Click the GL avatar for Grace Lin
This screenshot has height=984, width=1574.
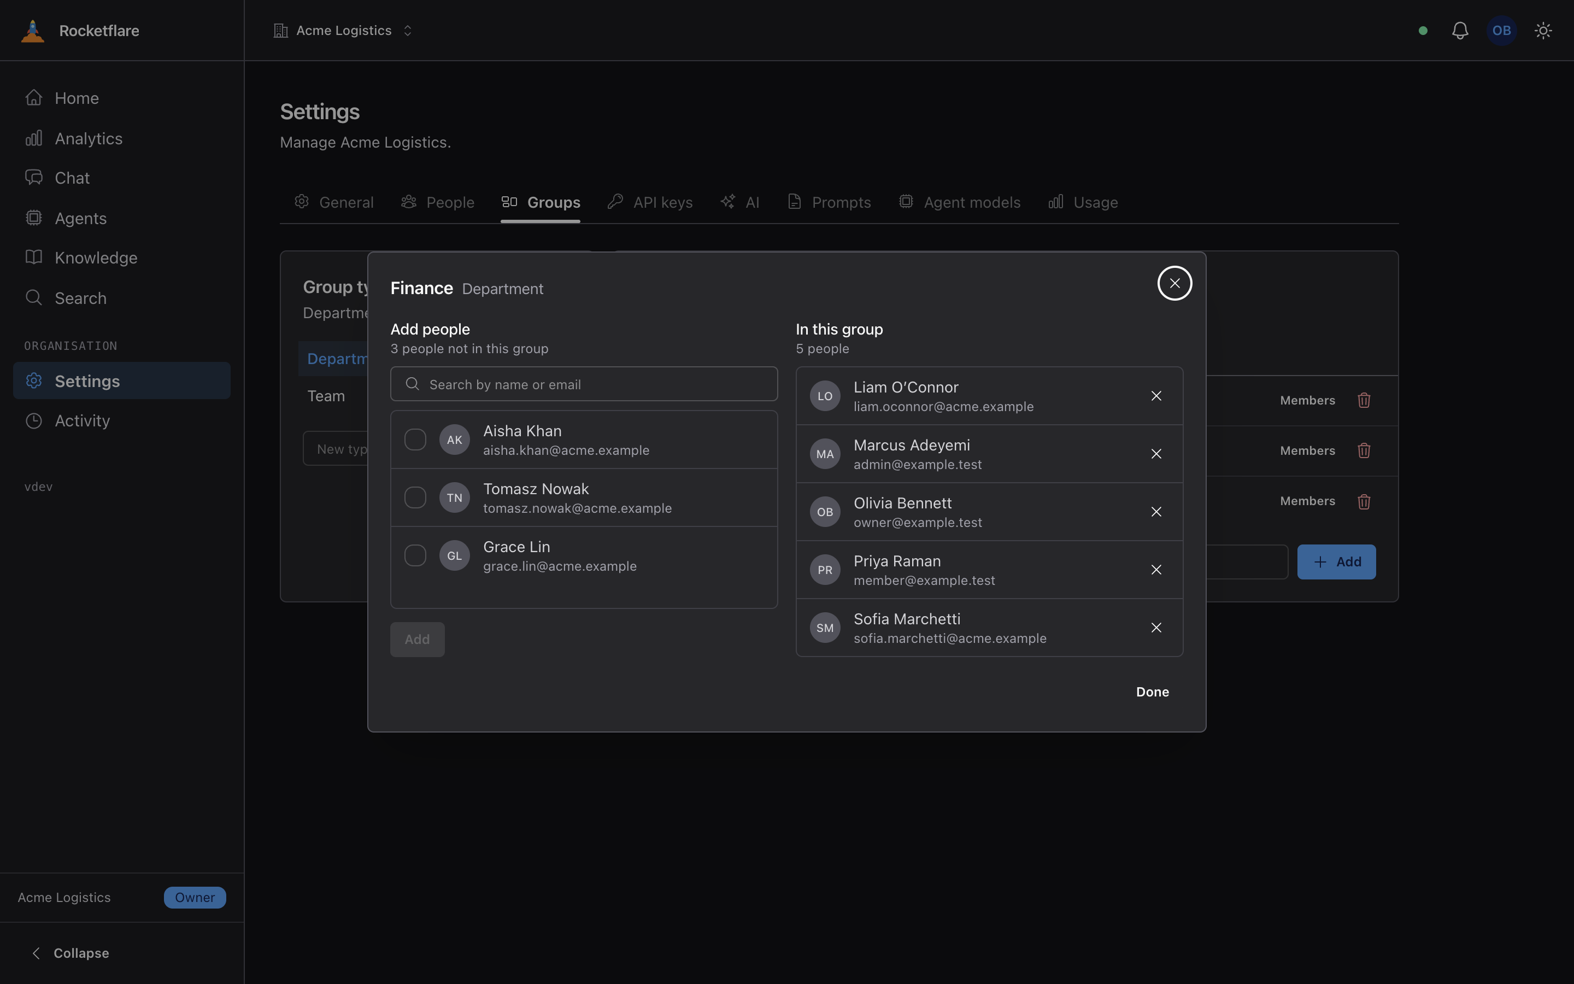pyautogui.click(x=455, y=555)
